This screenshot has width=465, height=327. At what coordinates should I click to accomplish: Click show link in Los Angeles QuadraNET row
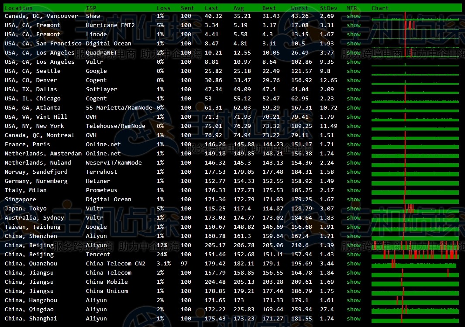[354, 53]
